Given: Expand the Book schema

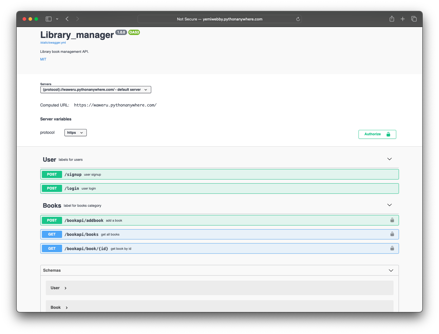Looking at the screenshot, I should point(67,307).
